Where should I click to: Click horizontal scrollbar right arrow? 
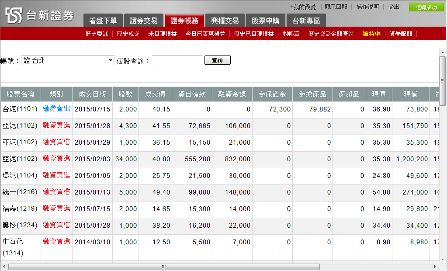click(435, 267)
